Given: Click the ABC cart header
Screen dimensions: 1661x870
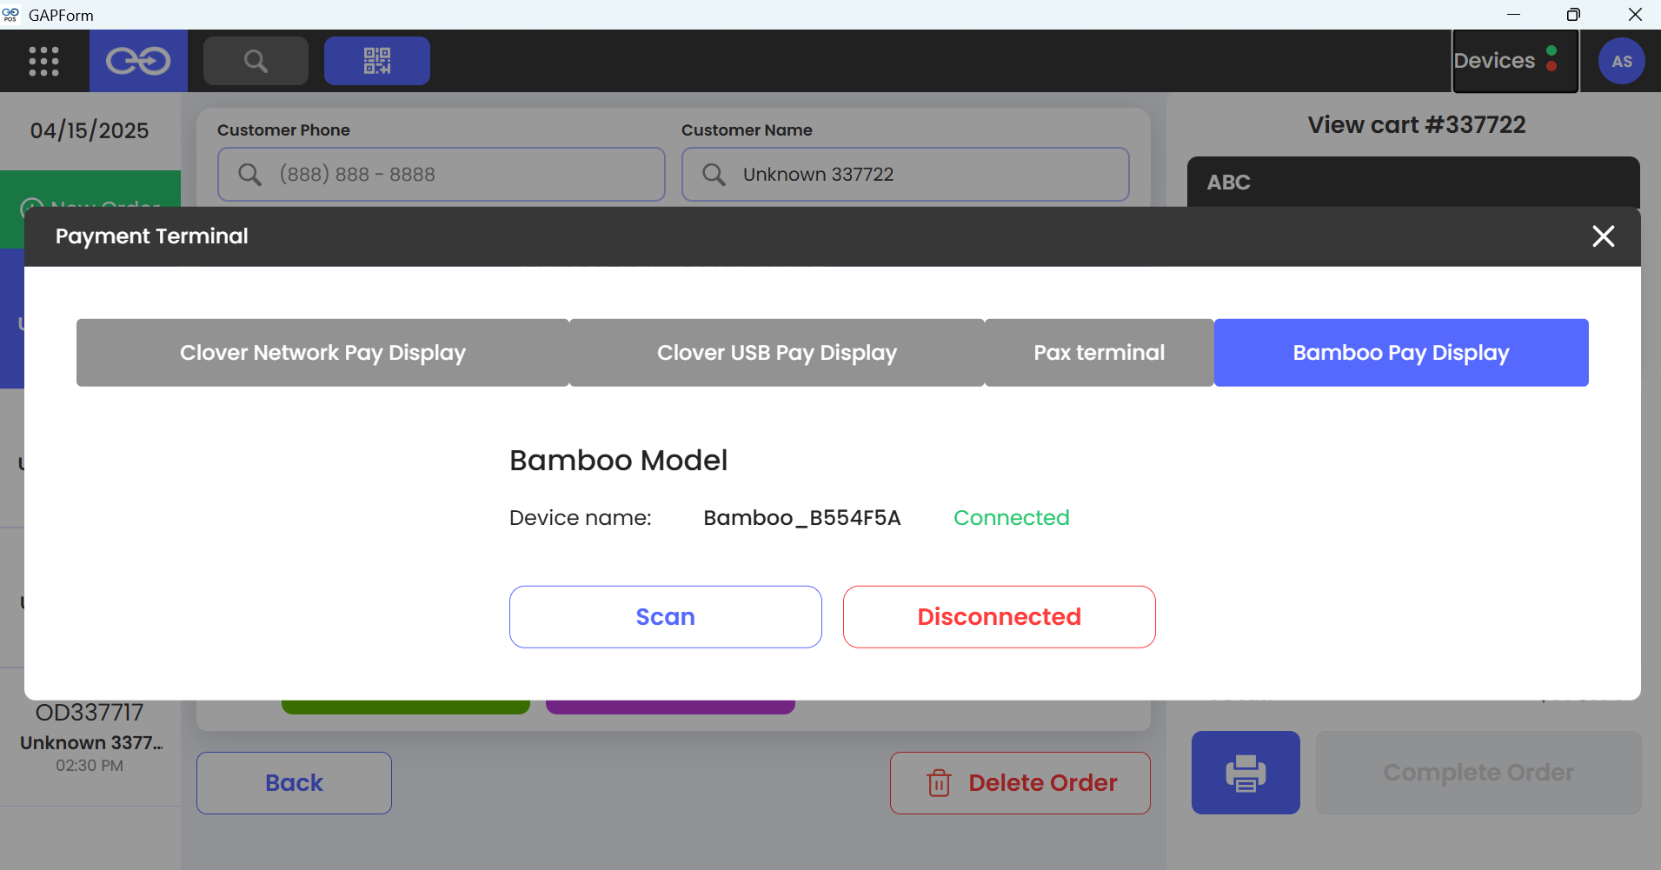Looking at the screenshot, I should [x=1413, y=183].
